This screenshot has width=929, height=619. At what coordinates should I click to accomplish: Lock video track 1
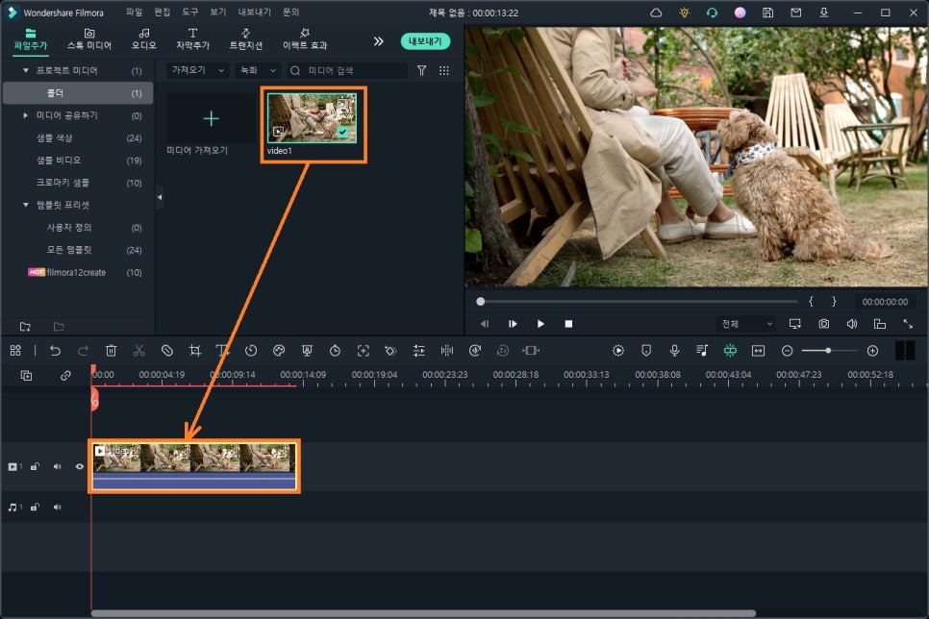tap(35, 467)
